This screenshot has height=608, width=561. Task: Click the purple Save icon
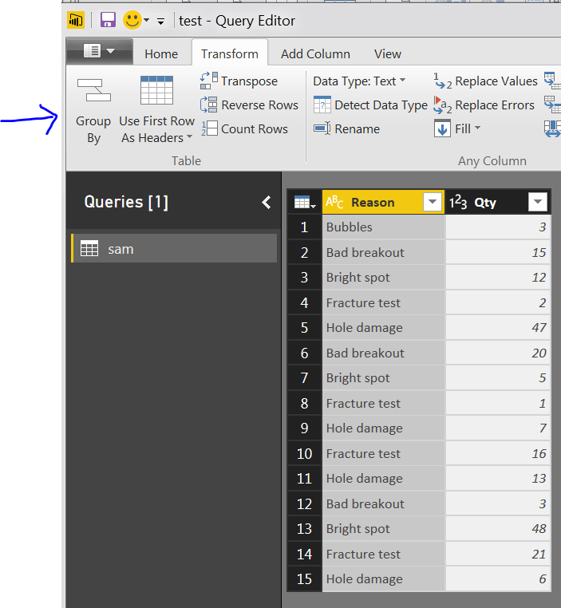click(108, 20)
